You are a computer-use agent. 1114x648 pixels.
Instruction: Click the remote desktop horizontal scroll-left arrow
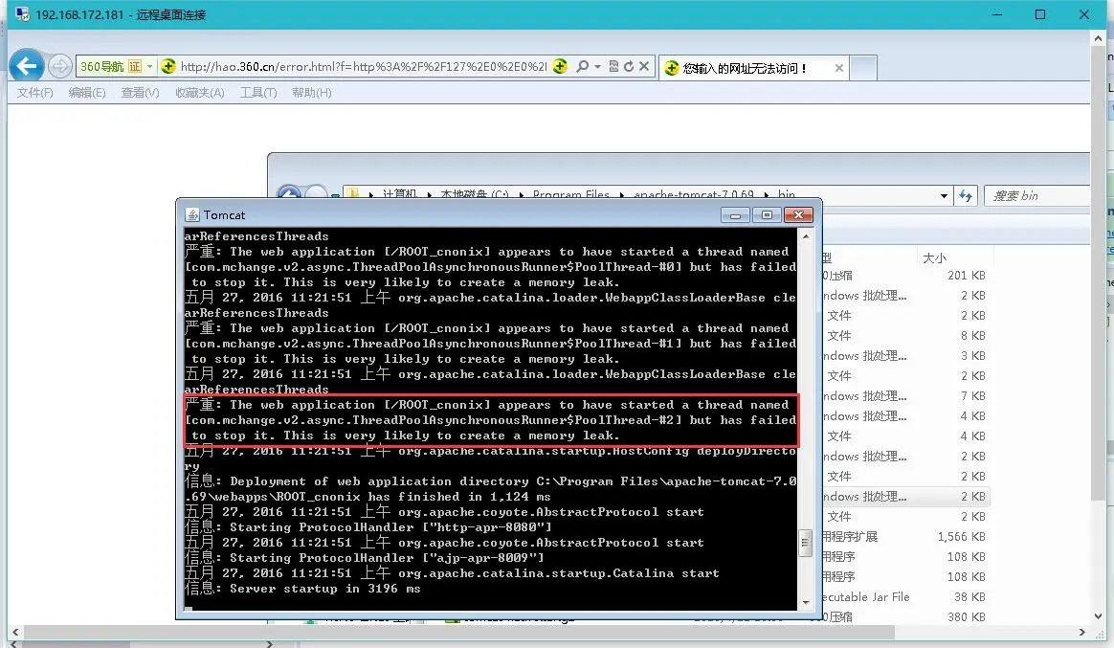(x=15, y=633)
